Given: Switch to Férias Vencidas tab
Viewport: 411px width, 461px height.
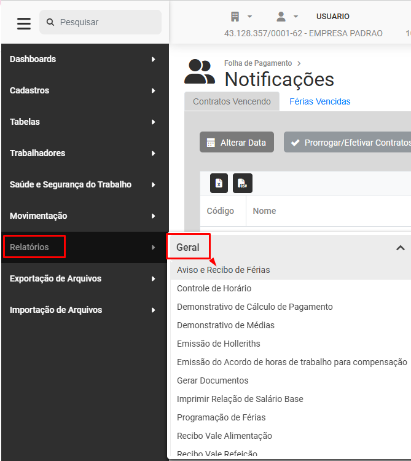Looking at the screenshot, I should 319,101.
